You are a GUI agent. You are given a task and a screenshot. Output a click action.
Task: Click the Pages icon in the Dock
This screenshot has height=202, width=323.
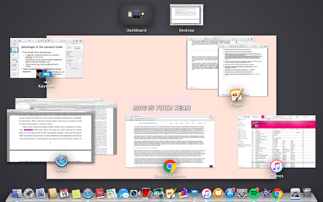pos(171,193)
